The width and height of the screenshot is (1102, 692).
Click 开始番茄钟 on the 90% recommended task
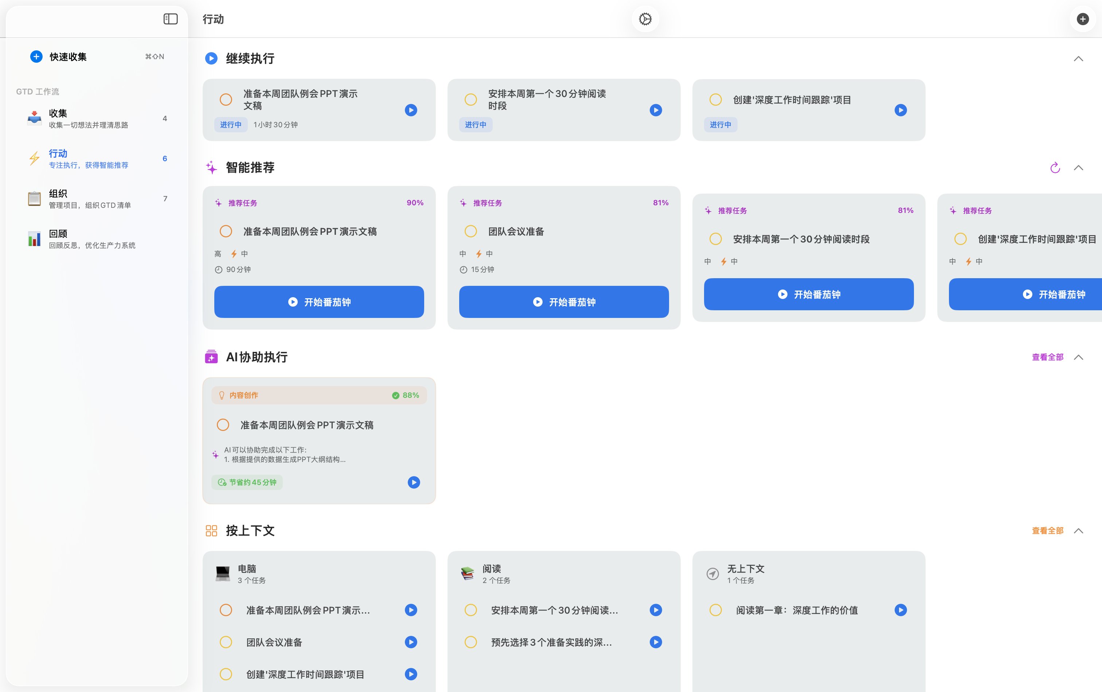(319, 302)
